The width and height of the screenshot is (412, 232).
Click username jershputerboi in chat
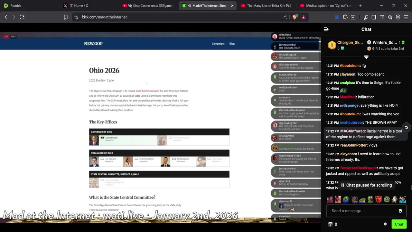(x=351, y=122)
